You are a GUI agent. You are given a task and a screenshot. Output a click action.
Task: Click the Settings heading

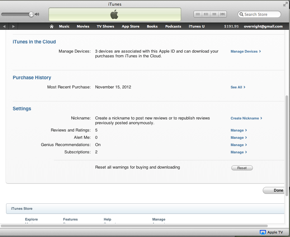click(22, 109)
